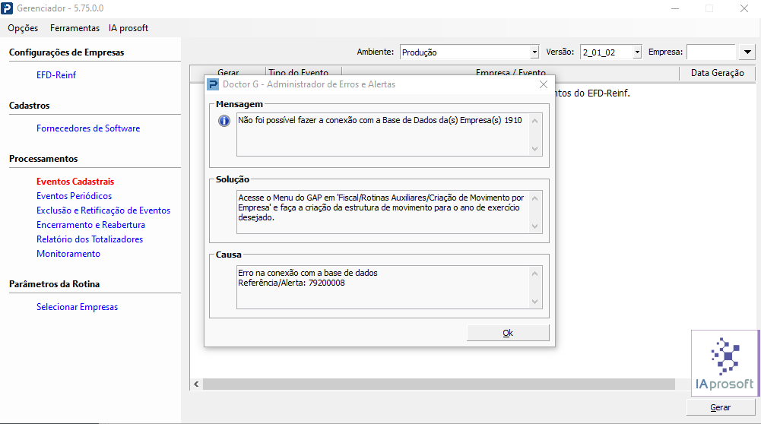The width and height of the screenshot is (761, 424).
Task: Select Eventos Cadastrais
Action: click(75, 182)
